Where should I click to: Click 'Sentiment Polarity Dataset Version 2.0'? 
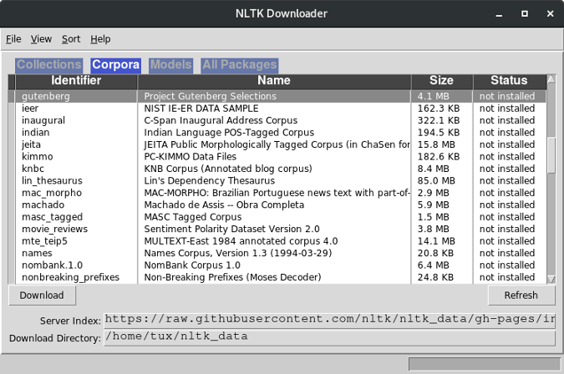(x=232, y=229)
